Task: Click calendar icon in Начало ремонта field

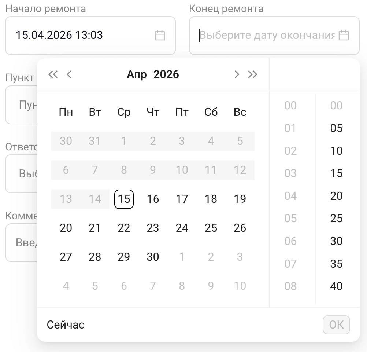Action: (x=159, y=35)
